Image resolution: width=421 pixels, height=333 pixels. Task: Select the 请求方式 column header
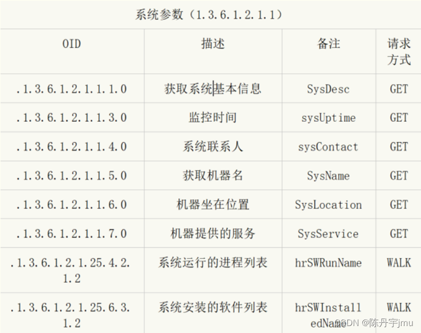pyautogui.click(x=399, y=52)
